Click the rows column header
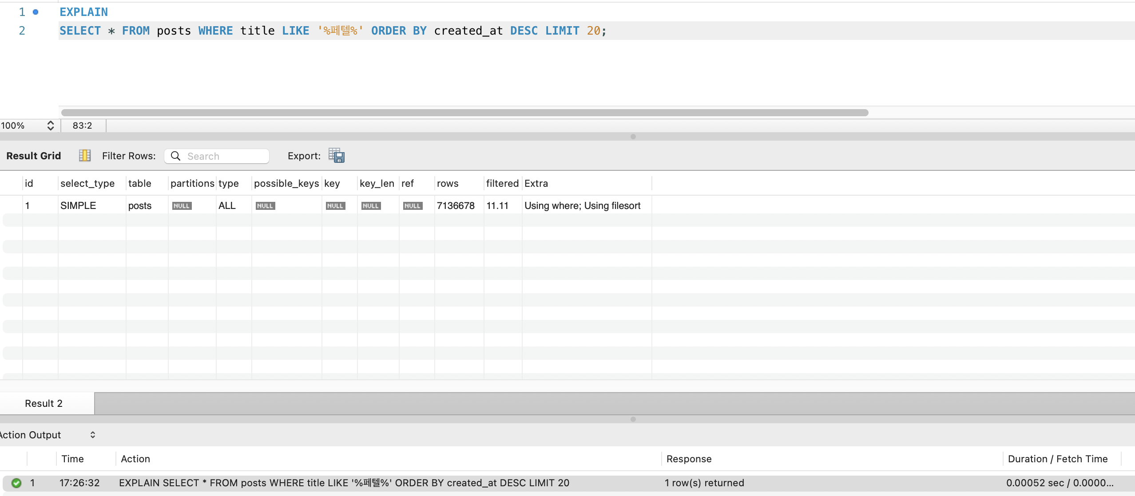The width and height of the screenshot is (1135, 496). pyautogui.click(x=448, y=183)
